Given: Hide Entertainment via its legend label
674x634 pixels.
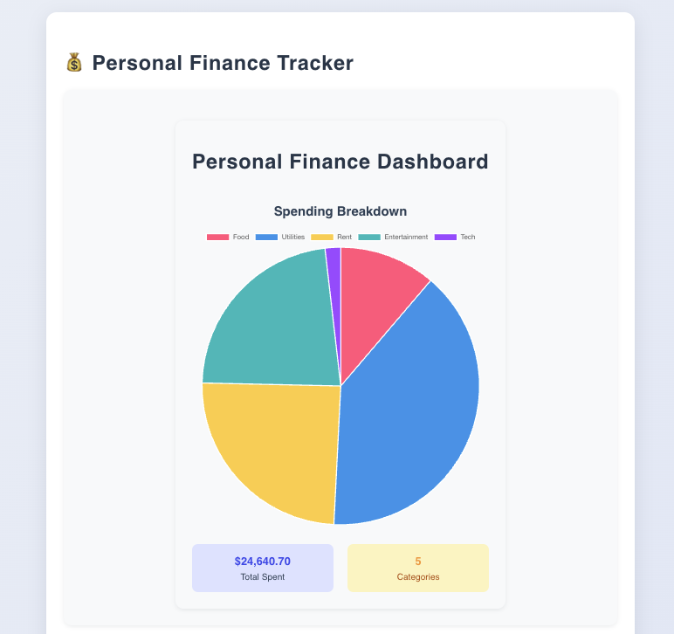Looking at the screenshot, I should (406, 237).
